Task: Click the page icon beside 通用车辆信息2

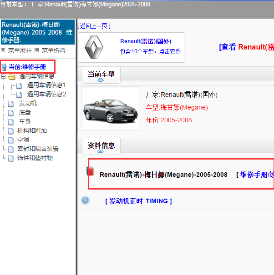Action: click(19, 95)
